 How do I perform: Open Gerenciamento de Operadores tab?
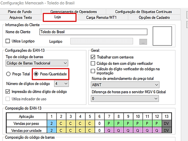coord(73,12)
